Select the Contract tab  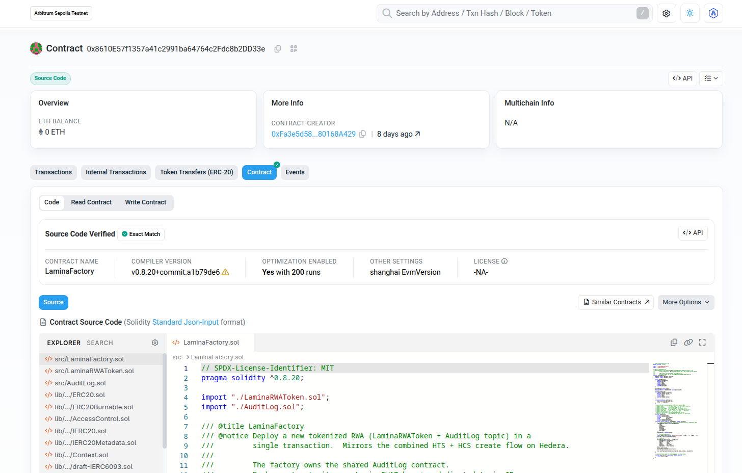[259, 172]
